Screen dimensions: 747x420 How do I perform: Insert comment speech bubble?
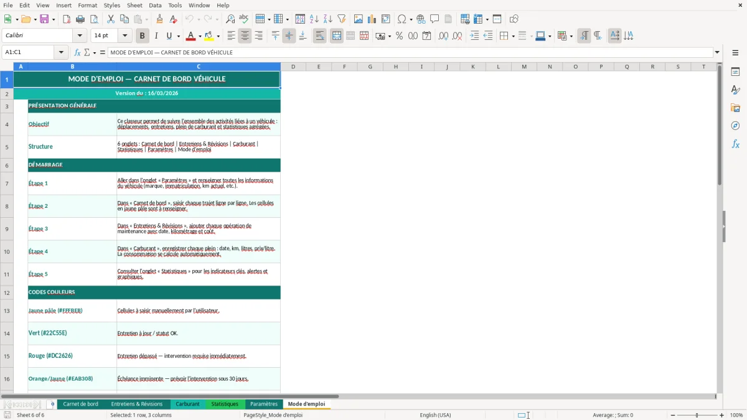tap(435, 19)
